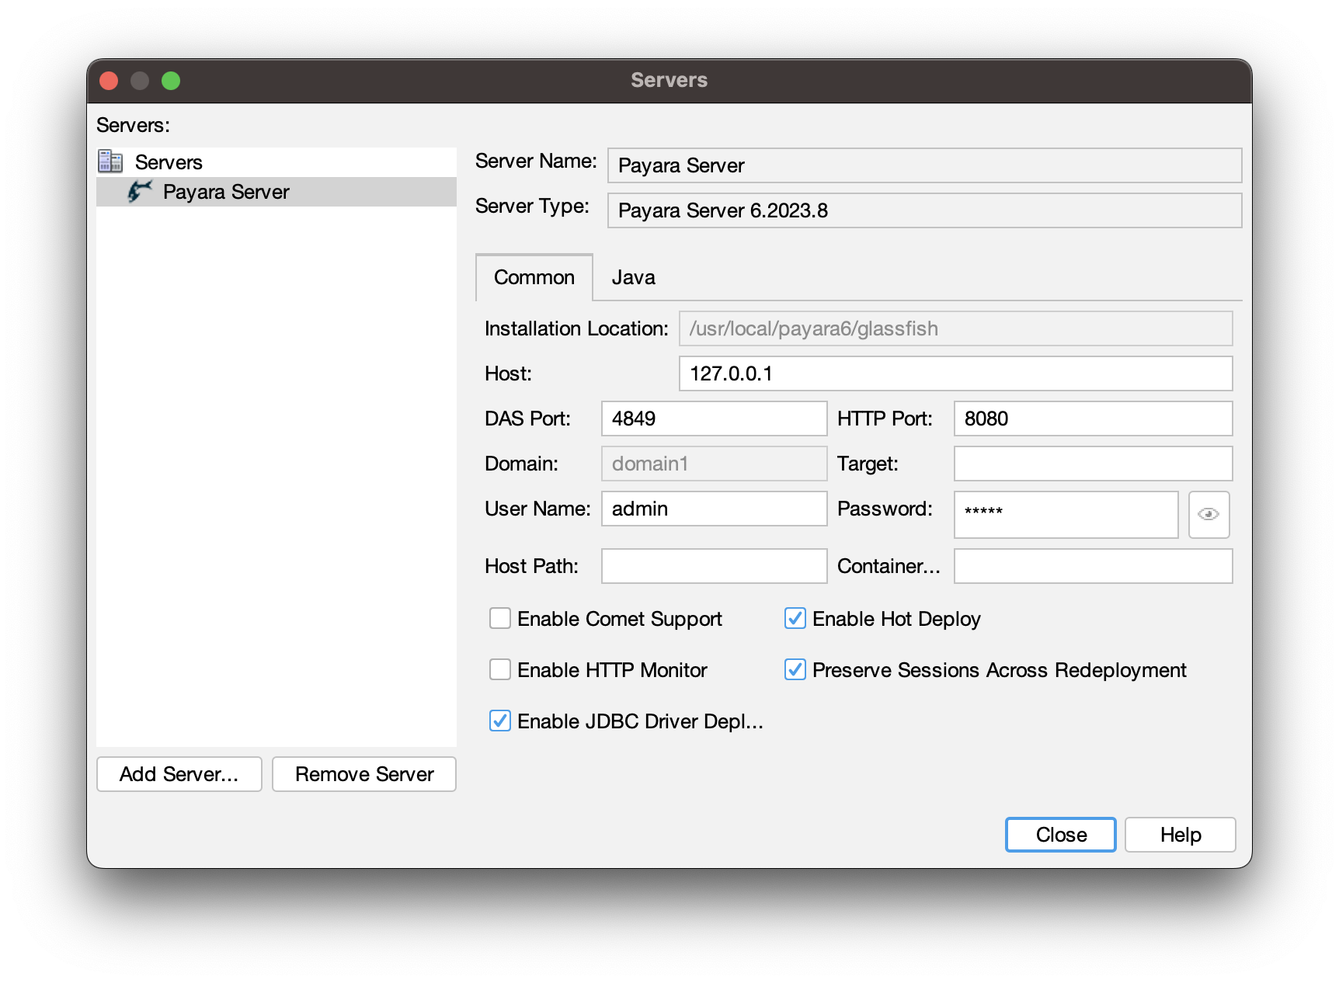Viewport: 1339px width, 983px height.
Task: Select the User Name text field
Action: tap(714, 509)
